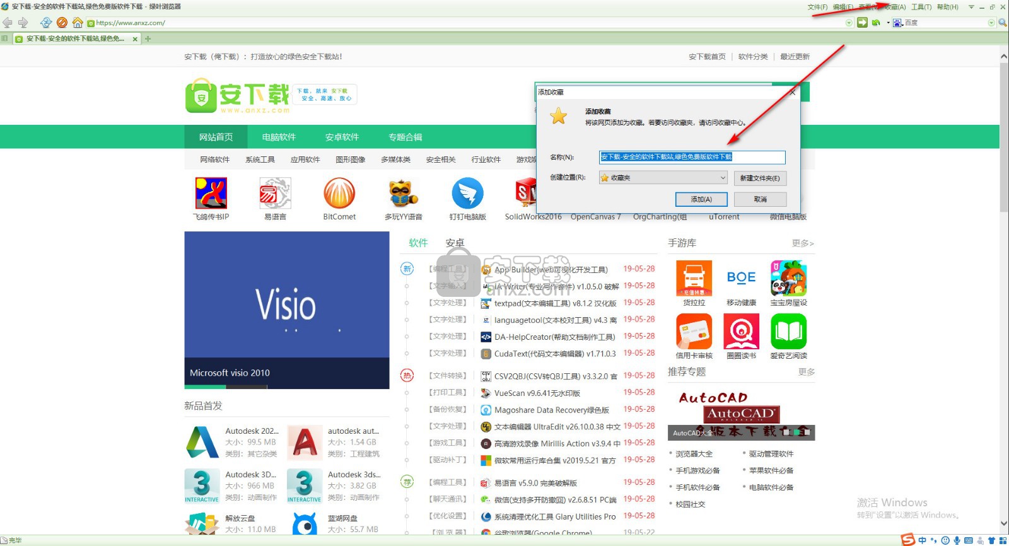Image resolution: width=1009 pixels, height=546 pixels.
Task: Click the 圈圈读书 app icon
Action: 742,331
